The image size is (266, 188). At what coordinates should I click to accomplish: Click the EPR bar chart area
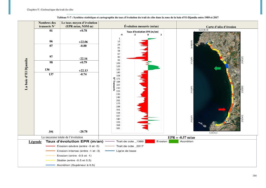(x=138, y=81)
